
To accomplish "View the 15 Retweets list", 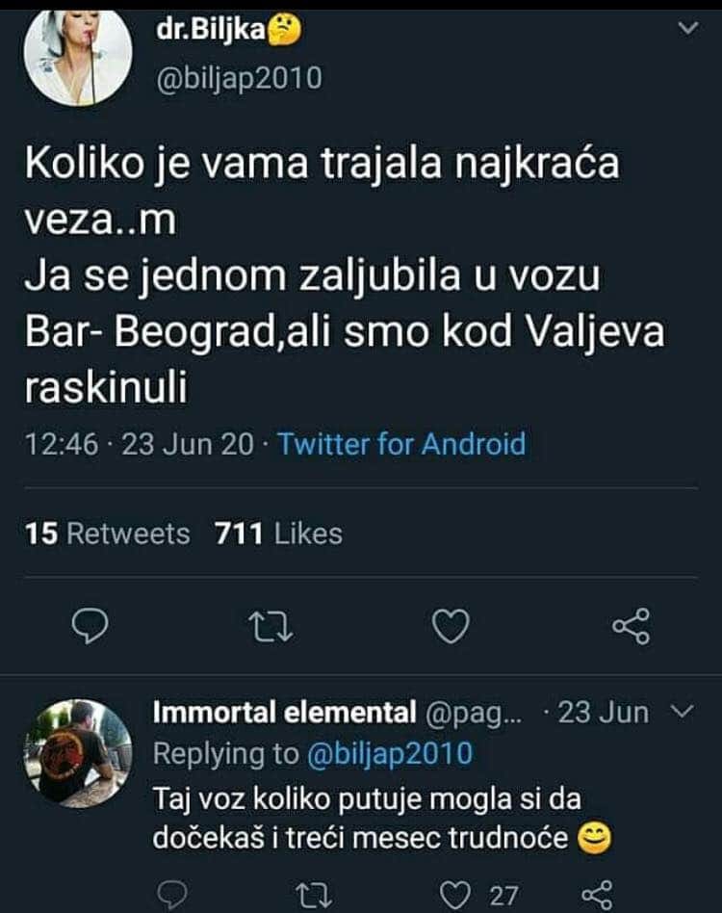I will [108, 533].
